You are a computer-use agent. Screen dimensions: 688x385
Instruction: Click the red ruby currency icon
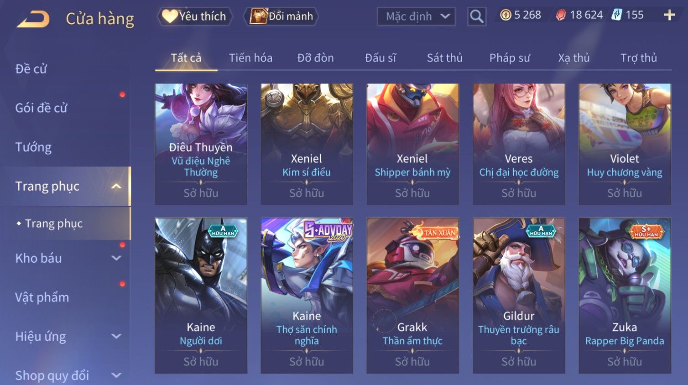coord(561,15)
